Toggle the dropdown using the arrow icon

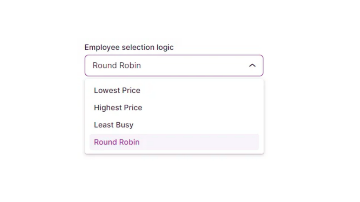252,65
